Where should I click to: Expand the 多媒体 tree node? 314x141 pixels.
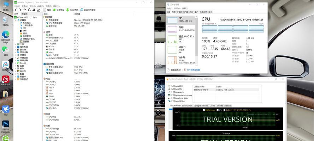click(x=16, y=55)
